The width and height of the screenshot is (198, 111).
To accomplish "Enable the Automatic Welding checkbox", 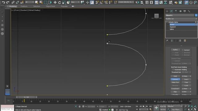I will click(173, 70).
